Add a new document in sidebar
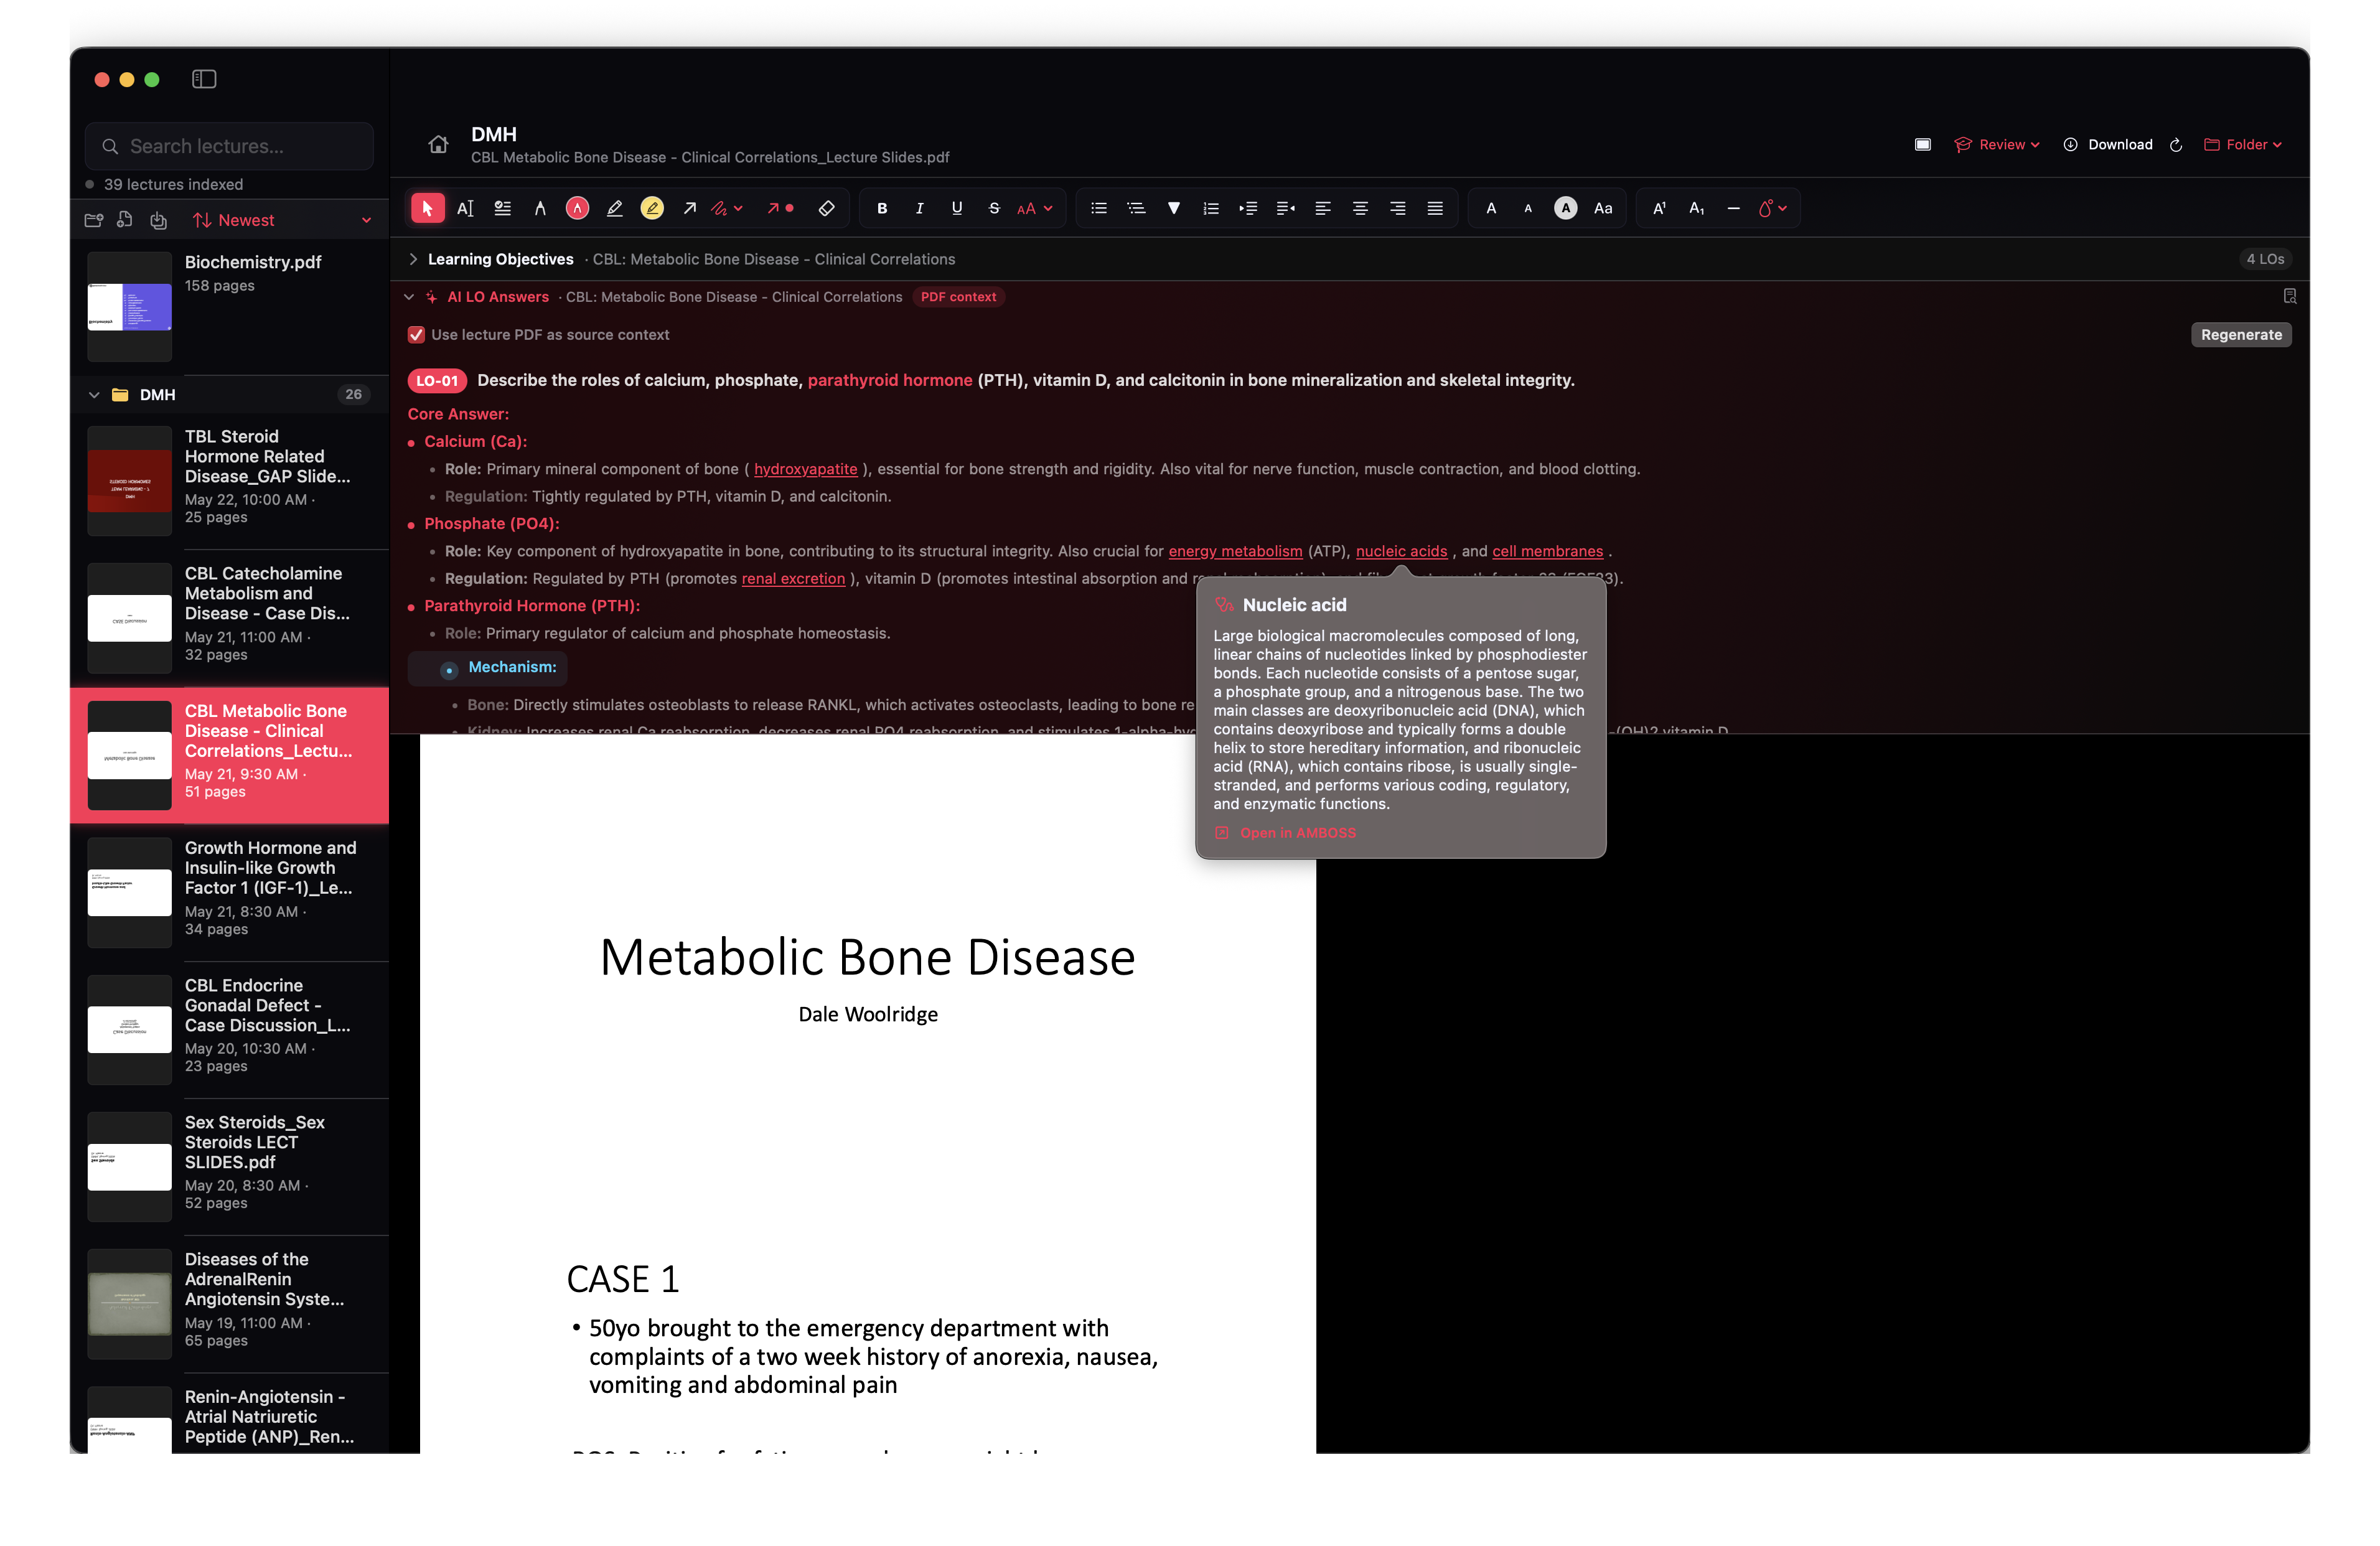Viewport: 2380px width, 1546px height. (x=125, y=220)
